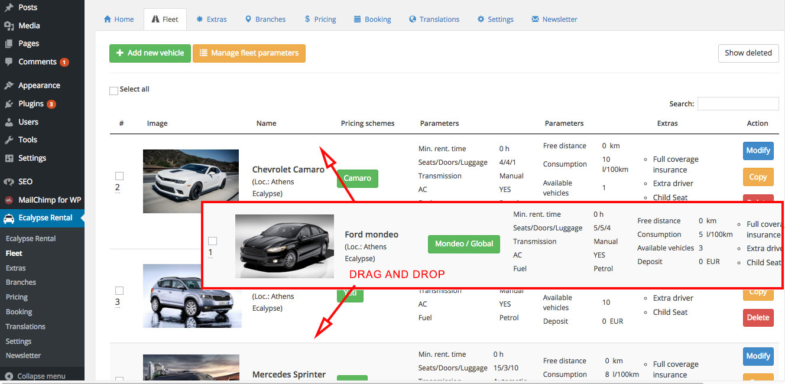
Task: Open the Translations submenu item in sidebar
Action: [25, 327]
